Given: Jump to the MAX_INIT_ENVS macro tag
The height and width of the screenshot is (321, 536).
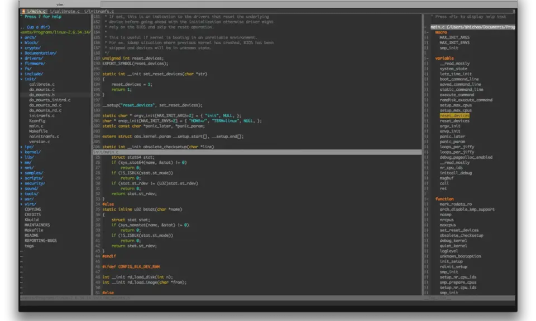Looking at the screenshot, I should (x=454, y=43).
